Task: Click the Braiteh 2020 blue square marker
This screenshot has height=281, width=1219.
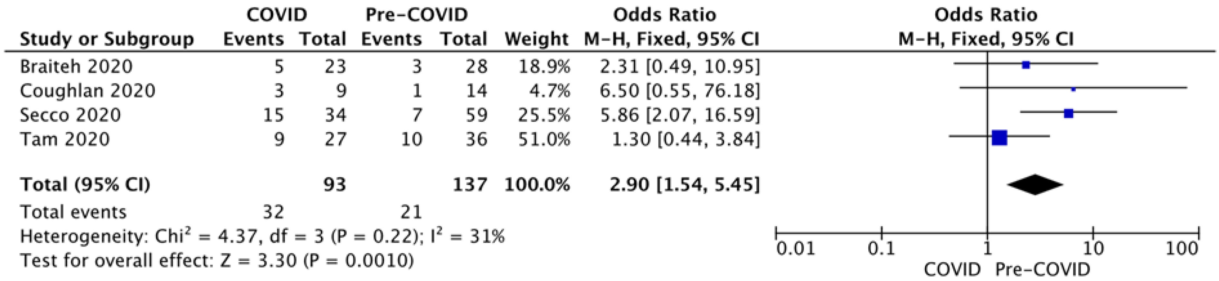Action: 1025,65
